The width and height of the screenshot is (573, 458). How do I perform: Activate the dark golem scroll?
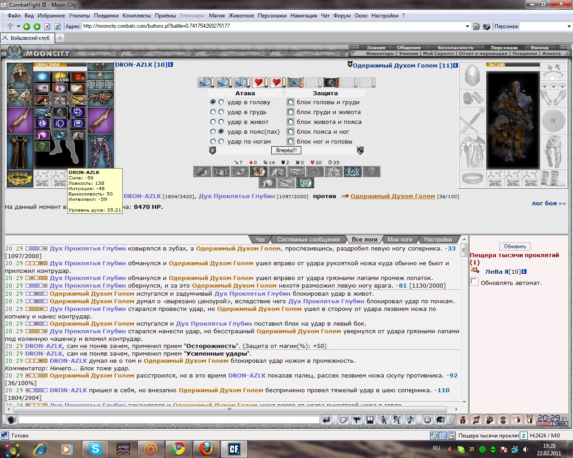tap(331, 82)
